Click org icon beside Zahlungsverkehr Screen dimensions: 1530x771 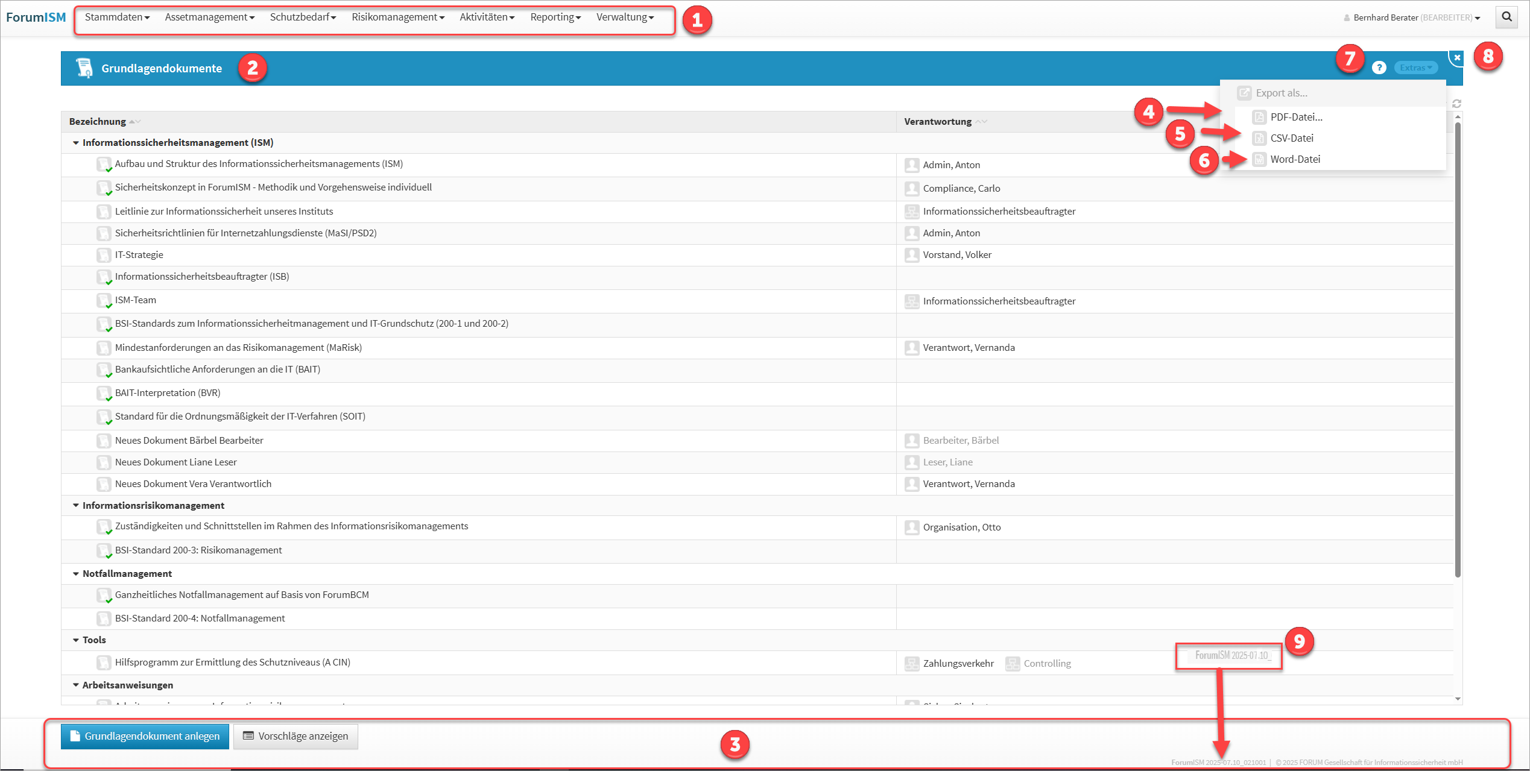(912, 664)
